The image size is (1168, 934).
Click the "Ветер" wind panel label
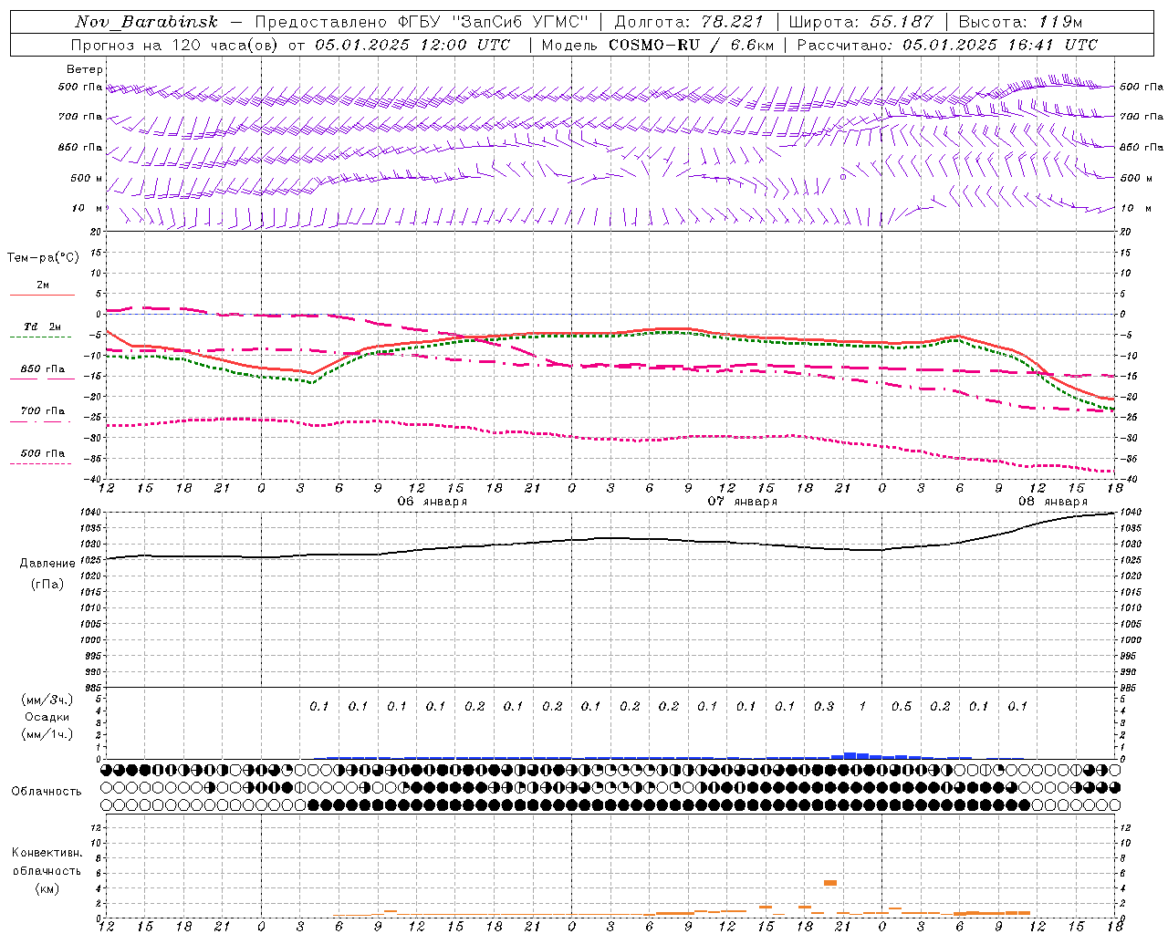(x=85, y=69)
